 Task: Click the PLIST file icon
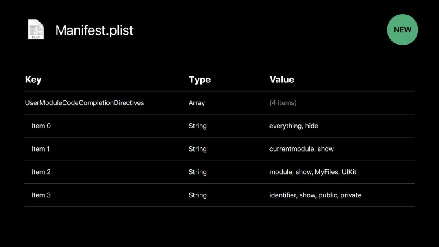tap(36, 30)
